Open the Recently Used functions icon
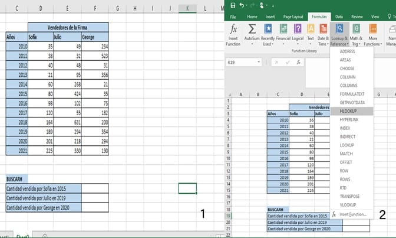 tap(268, 29)
